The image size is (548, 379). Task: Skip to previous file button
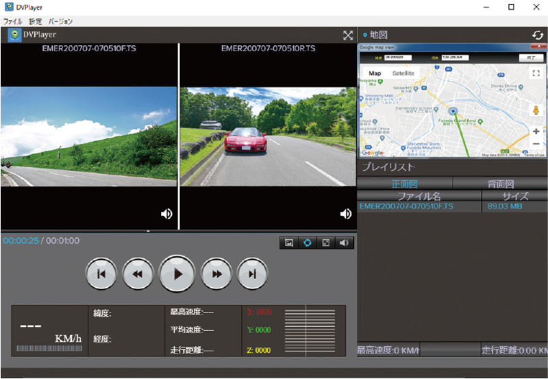(x=101, y=273)
